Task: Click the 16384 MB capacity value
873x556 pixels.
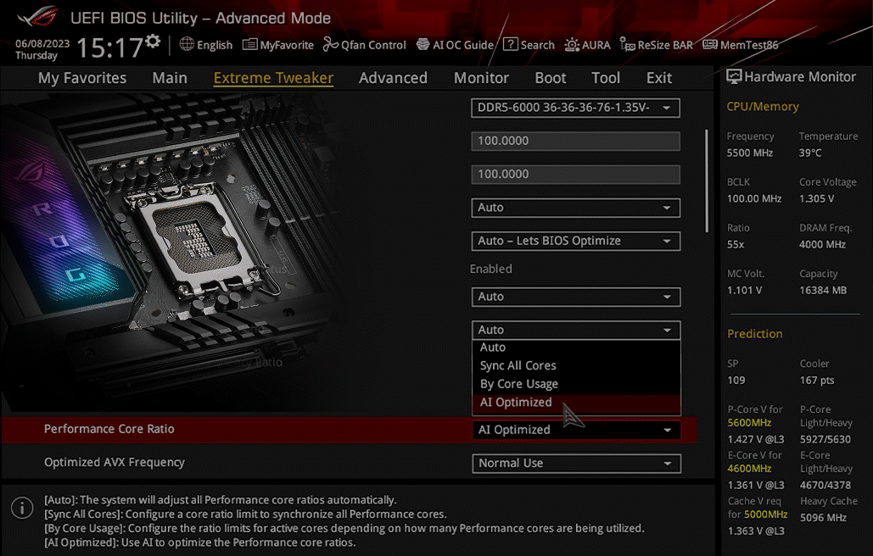Action: [823, 291]
